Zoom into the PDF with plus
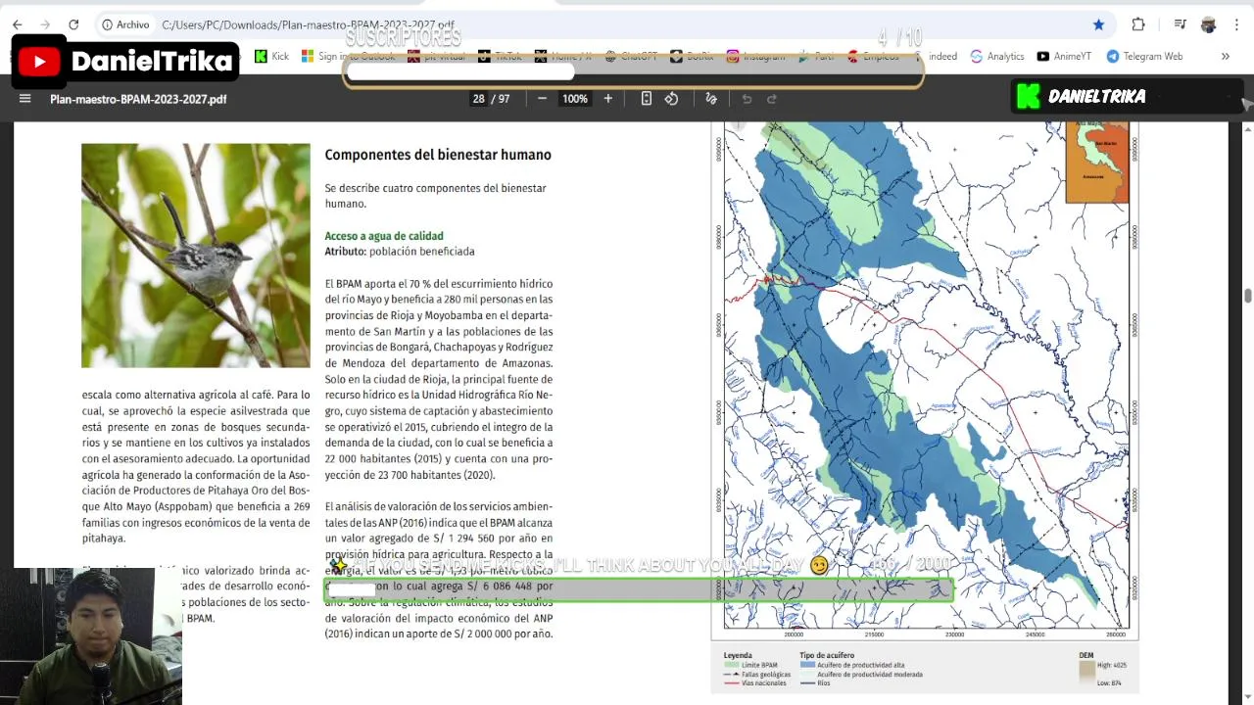Viewport: 1254px width, 705px height. [x=607, y=99]
